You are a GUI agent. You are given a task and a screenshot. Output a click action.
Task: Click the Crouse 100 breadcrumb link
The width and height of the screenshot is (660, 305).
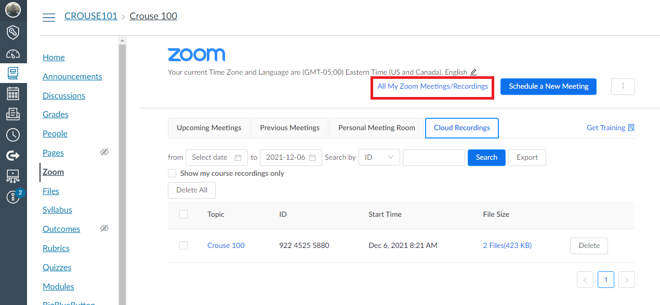click(x=153, y=16)
